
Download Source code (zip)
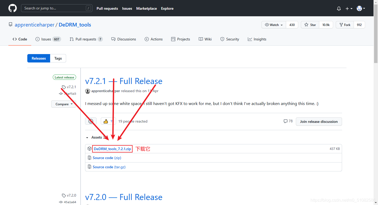point(107,158)
